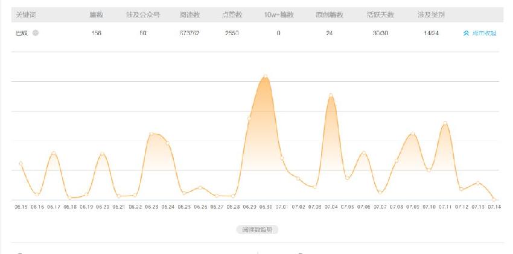This screenshot has width=513, height=254.
Task: Select the data point on 07.06
Action: (363, 153)
